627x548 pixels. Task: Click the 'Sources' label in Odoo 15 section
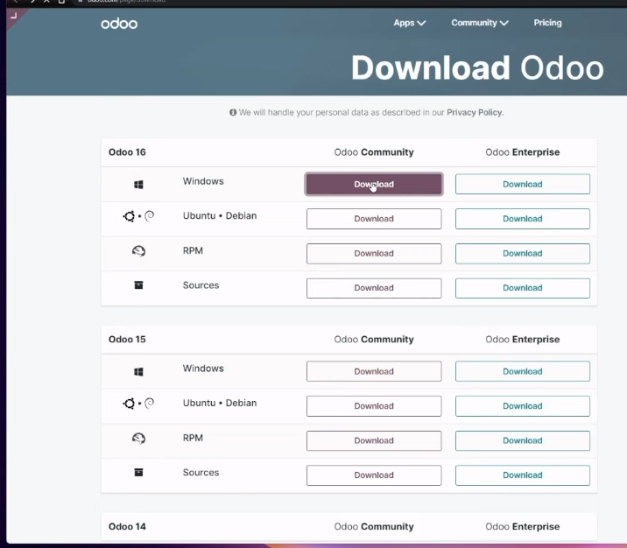(x=201, y=473)
